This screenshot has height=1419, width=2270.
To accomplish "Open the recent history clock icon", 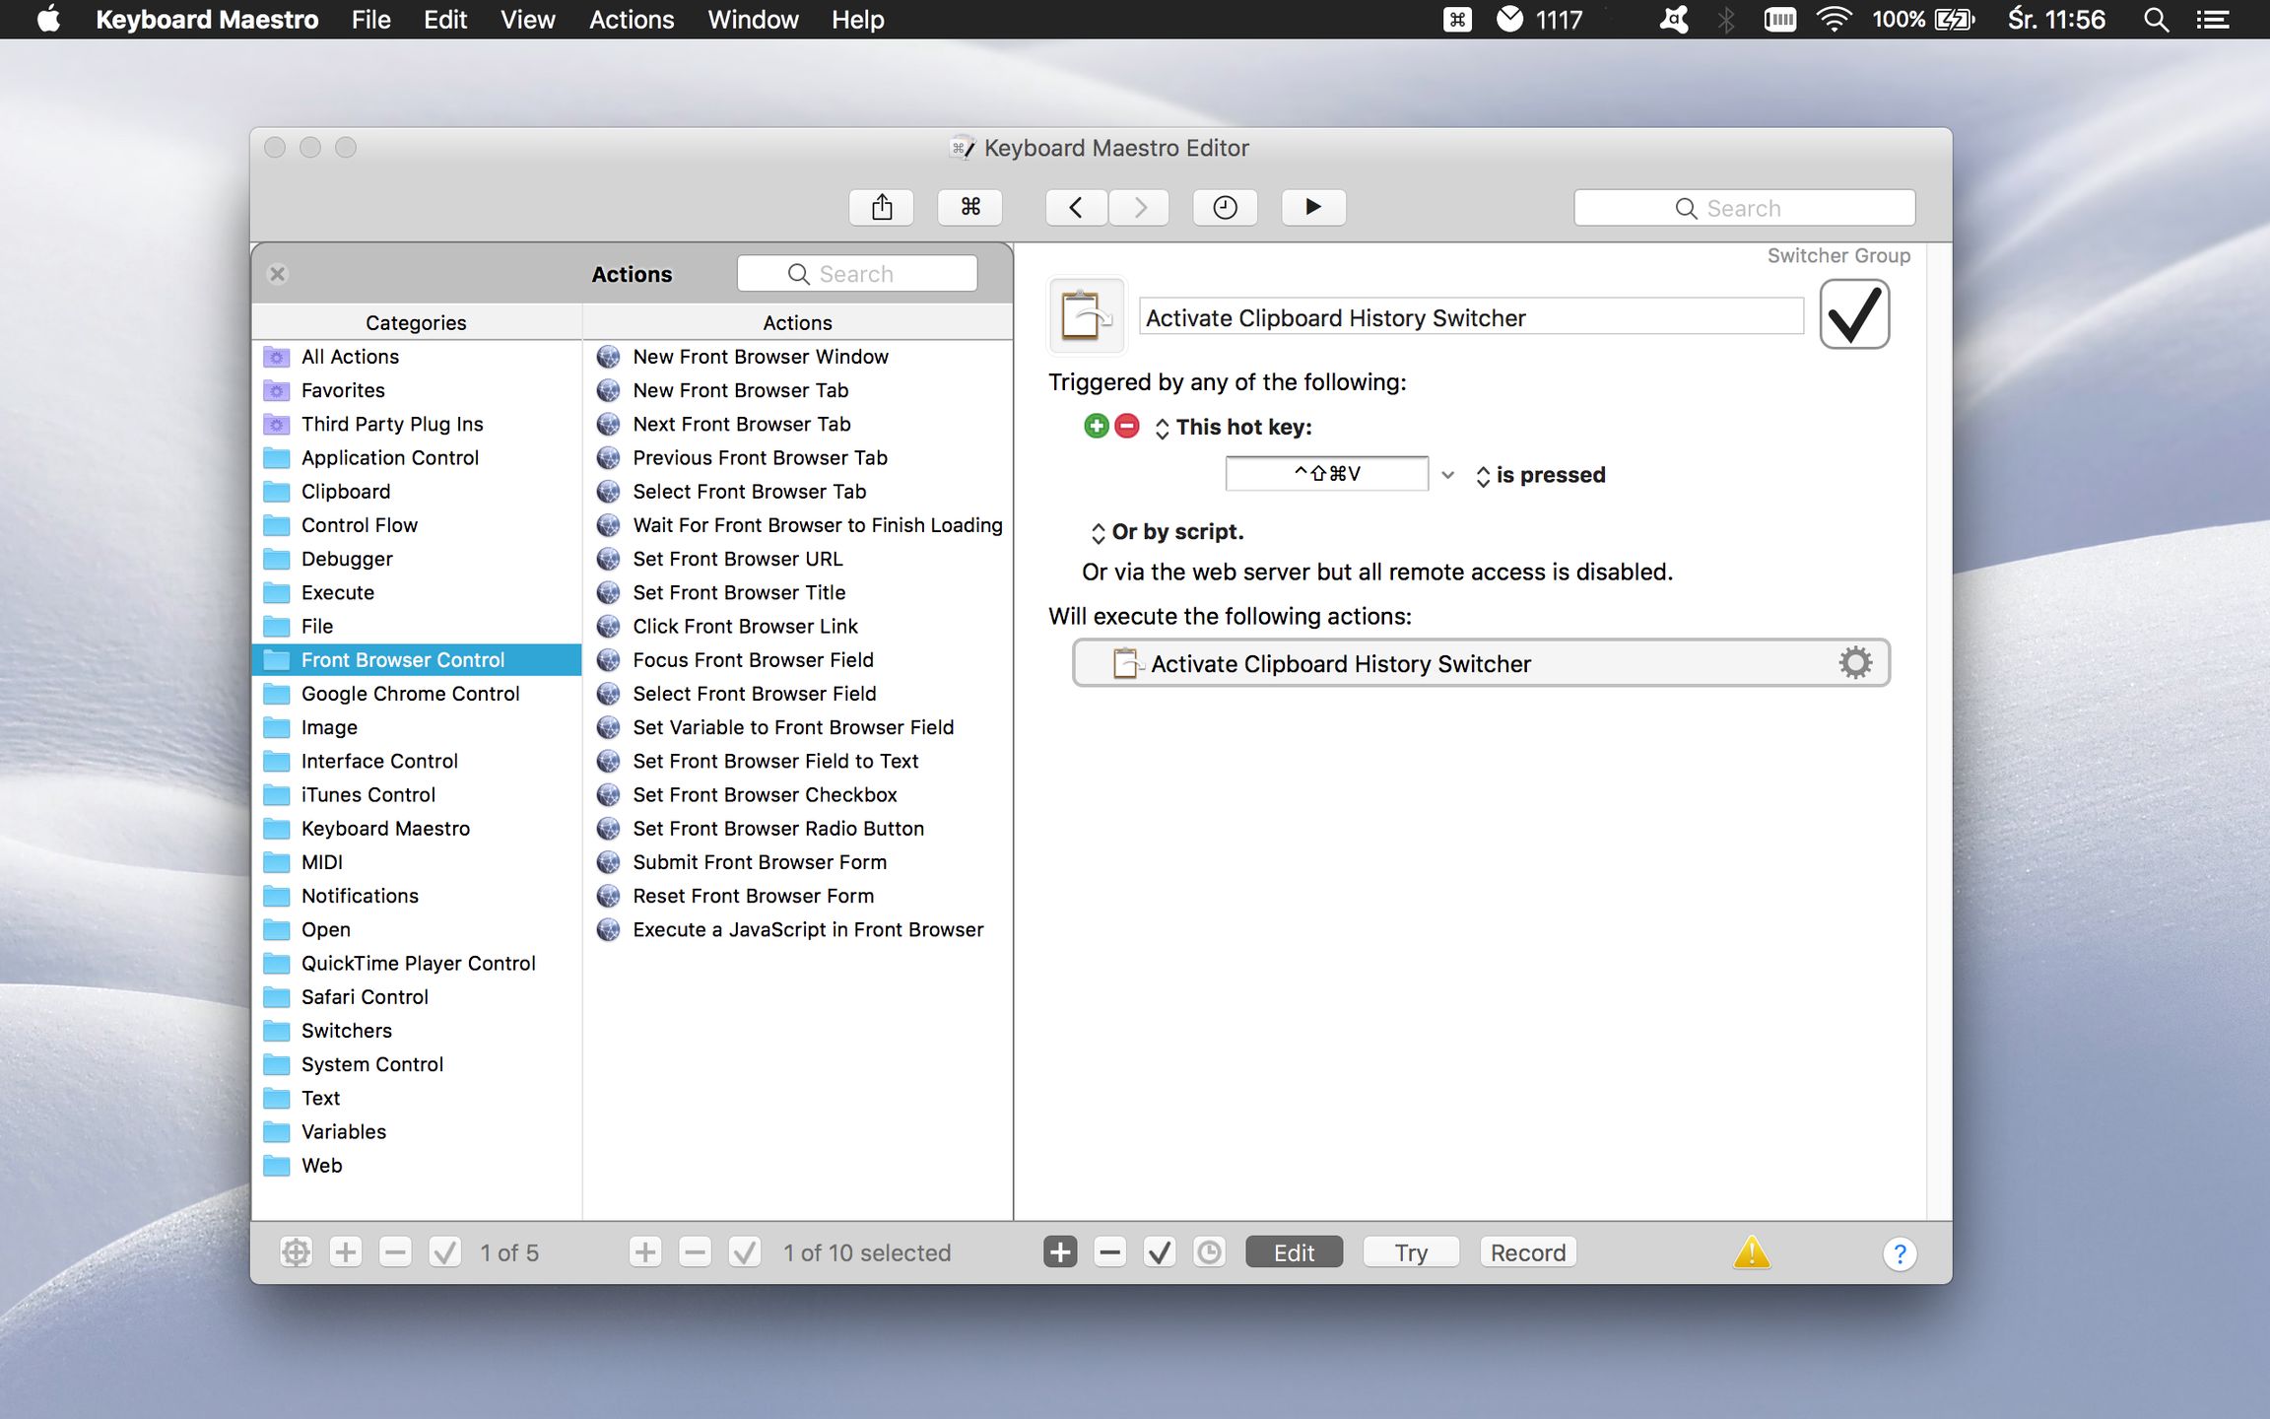I will 1225,207.
